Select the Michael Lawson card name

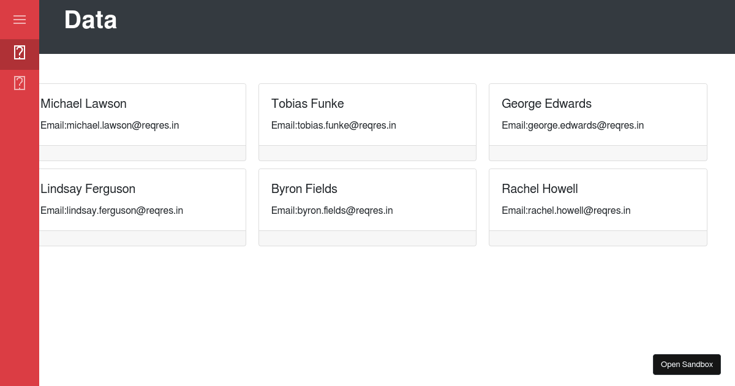click(x=83, y=104)
